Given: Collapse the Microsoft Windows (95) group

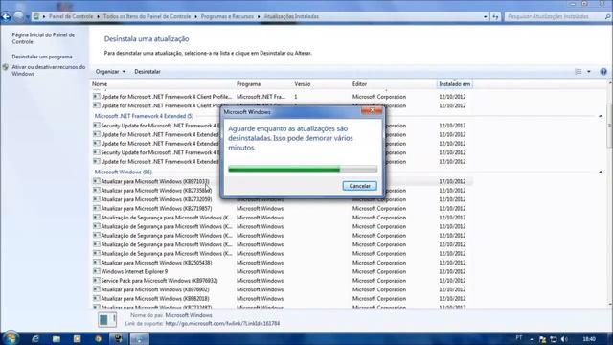Looking at the screenshot, I should [x=601, y=172].
